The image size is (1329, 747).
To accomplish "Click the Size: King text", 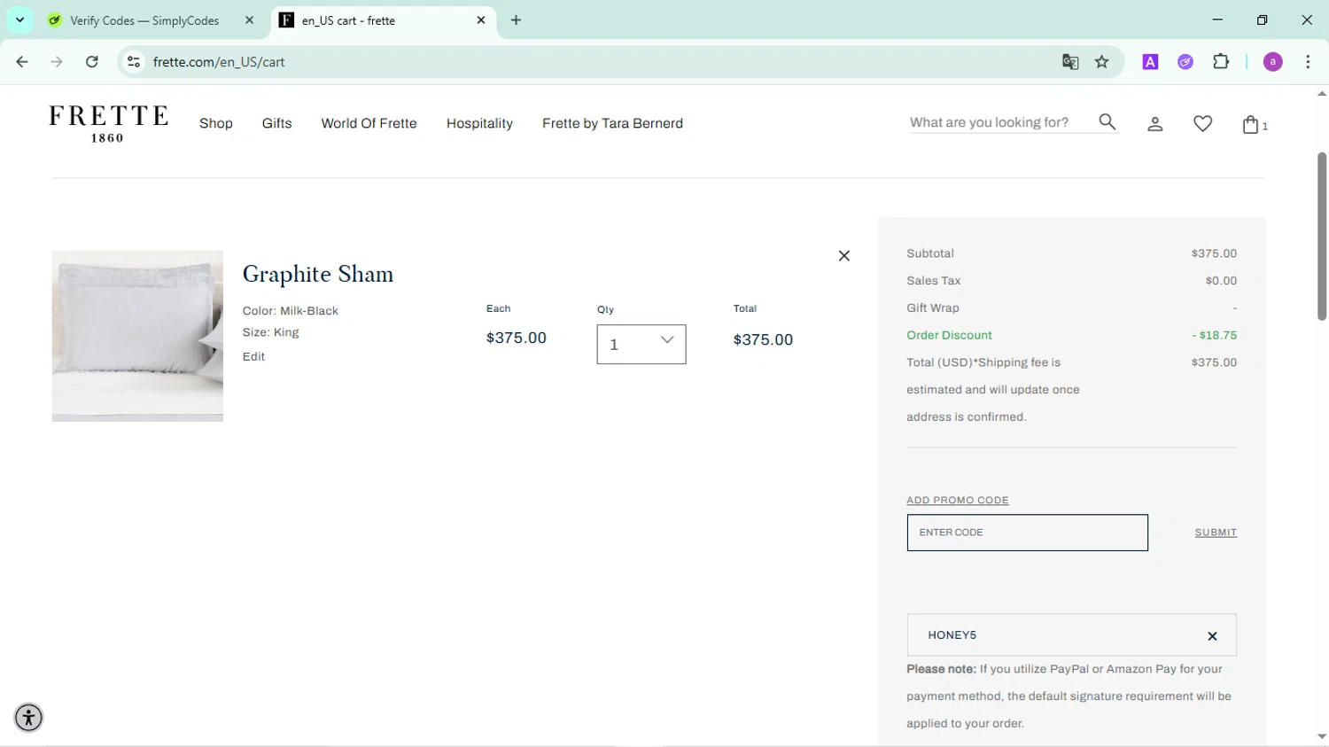I will click(x=271, y=332).
